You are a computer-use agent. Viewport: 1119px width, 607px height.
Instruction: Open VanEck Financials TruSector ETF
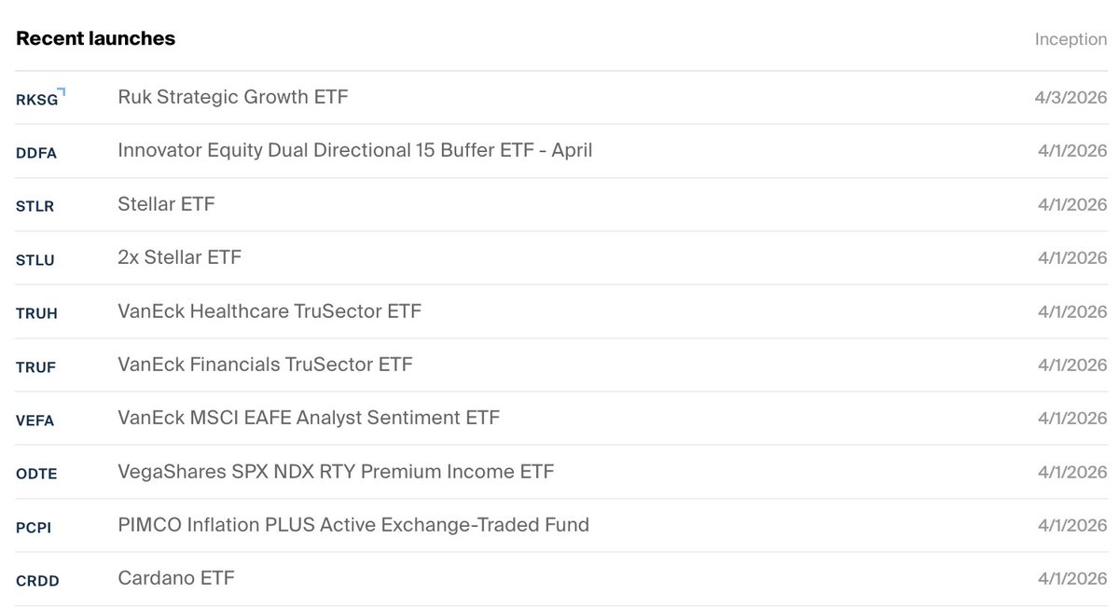265,365
